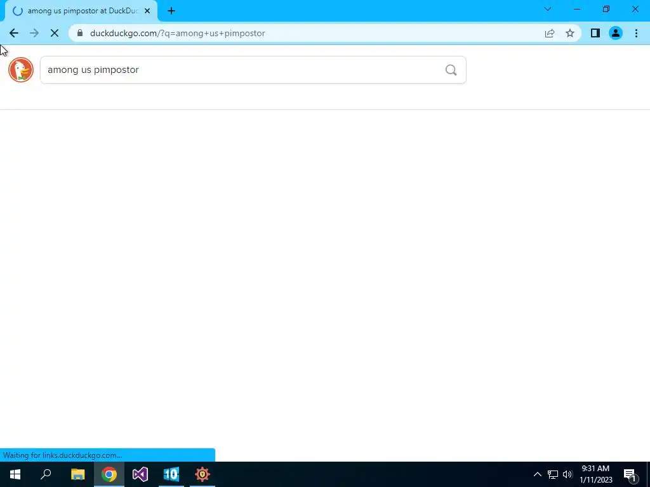The width and height of the screenshot is (650, 487).
Task: Click the magnifier search button in search box
Action: pos(451,70)
